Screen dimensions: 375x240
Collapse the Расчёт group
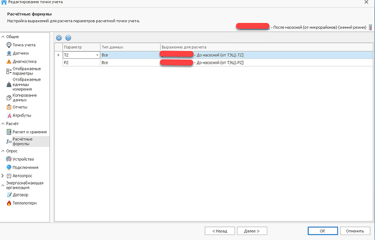point(3,124)
